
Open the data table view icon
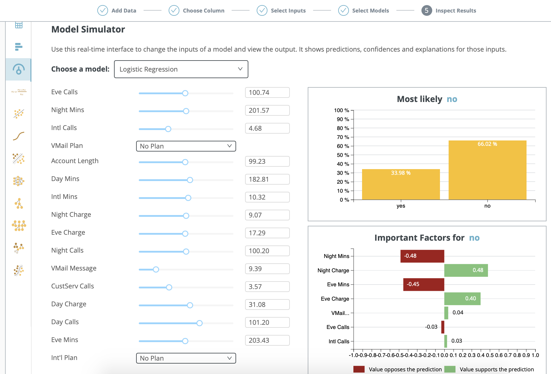point(19,25)
